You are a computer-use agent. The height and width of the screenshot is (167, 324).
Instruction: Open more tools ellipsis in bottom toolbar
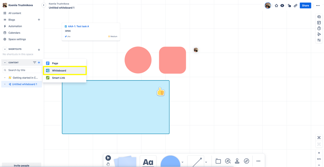(258, 161)
